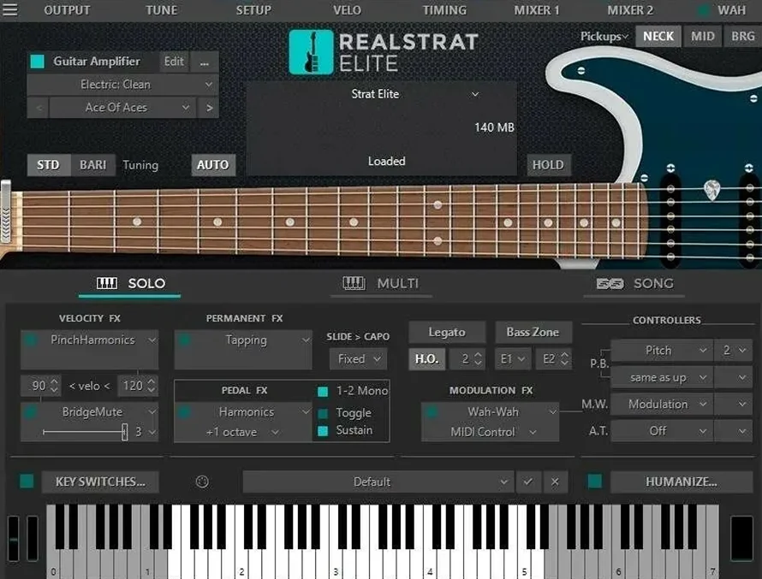Click the RealStrat Elite guitar logo icon
762x579 pixels.
point(310,51)
